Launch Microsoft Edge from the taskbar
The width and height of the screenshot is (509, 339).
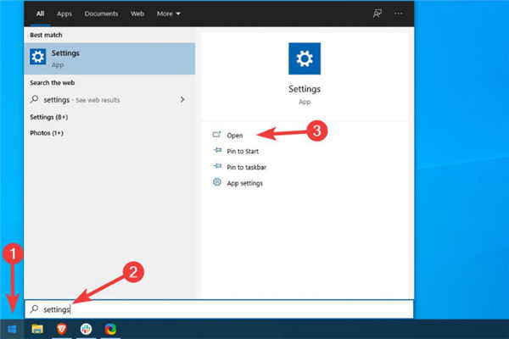(x=111, y=329)
